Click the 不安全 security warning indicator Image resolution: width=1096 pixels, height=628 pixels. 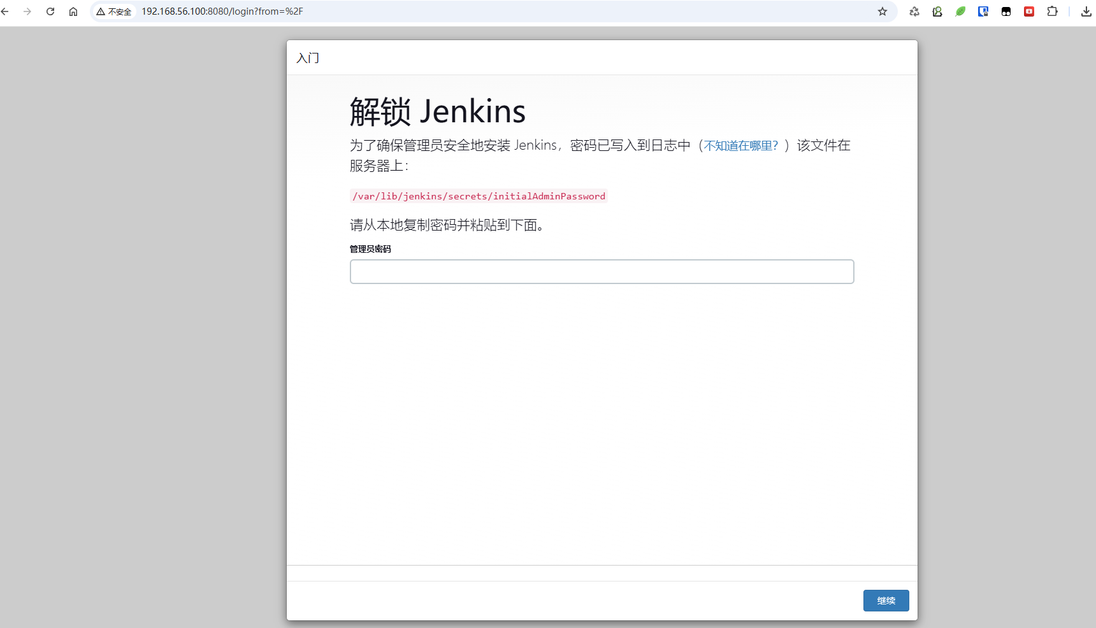114,11
